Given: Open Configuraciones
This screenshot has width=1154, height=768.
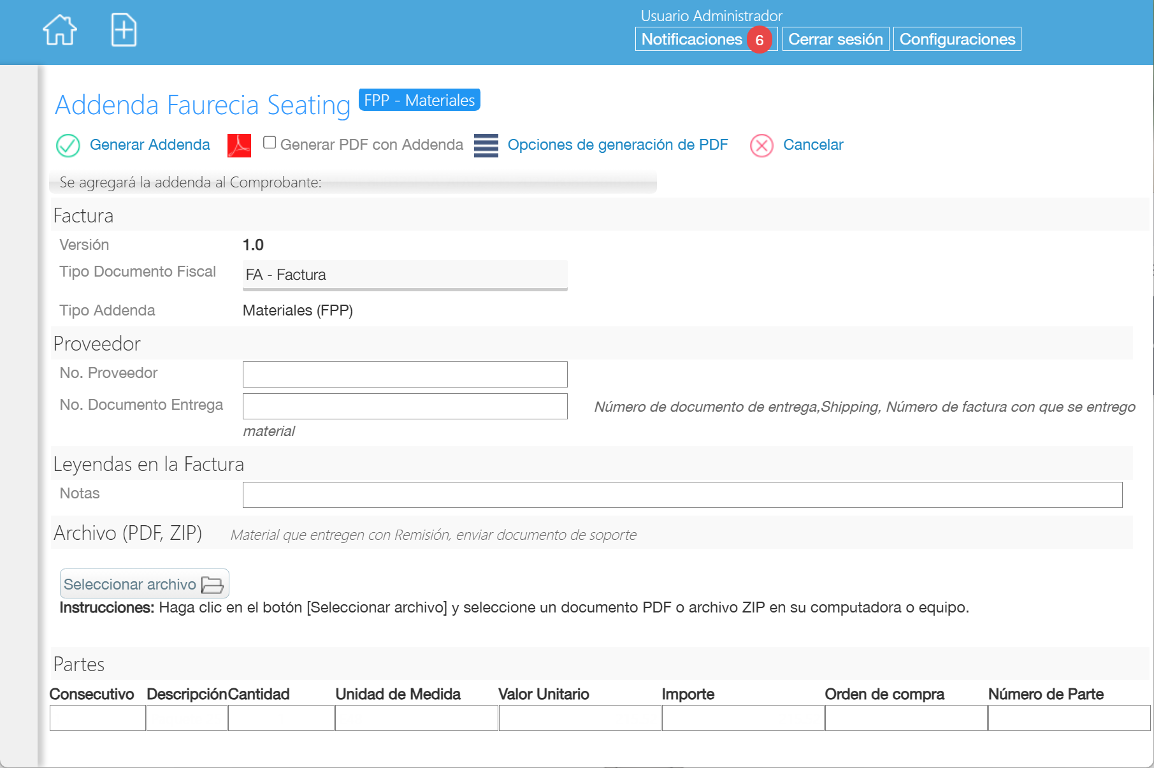Looking at the screenshot, I should pos(957,39).
